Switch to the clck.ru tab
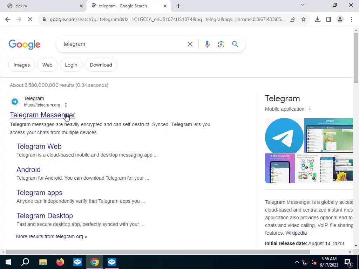Viewport: 359px width, 269px height. (43, 6)
